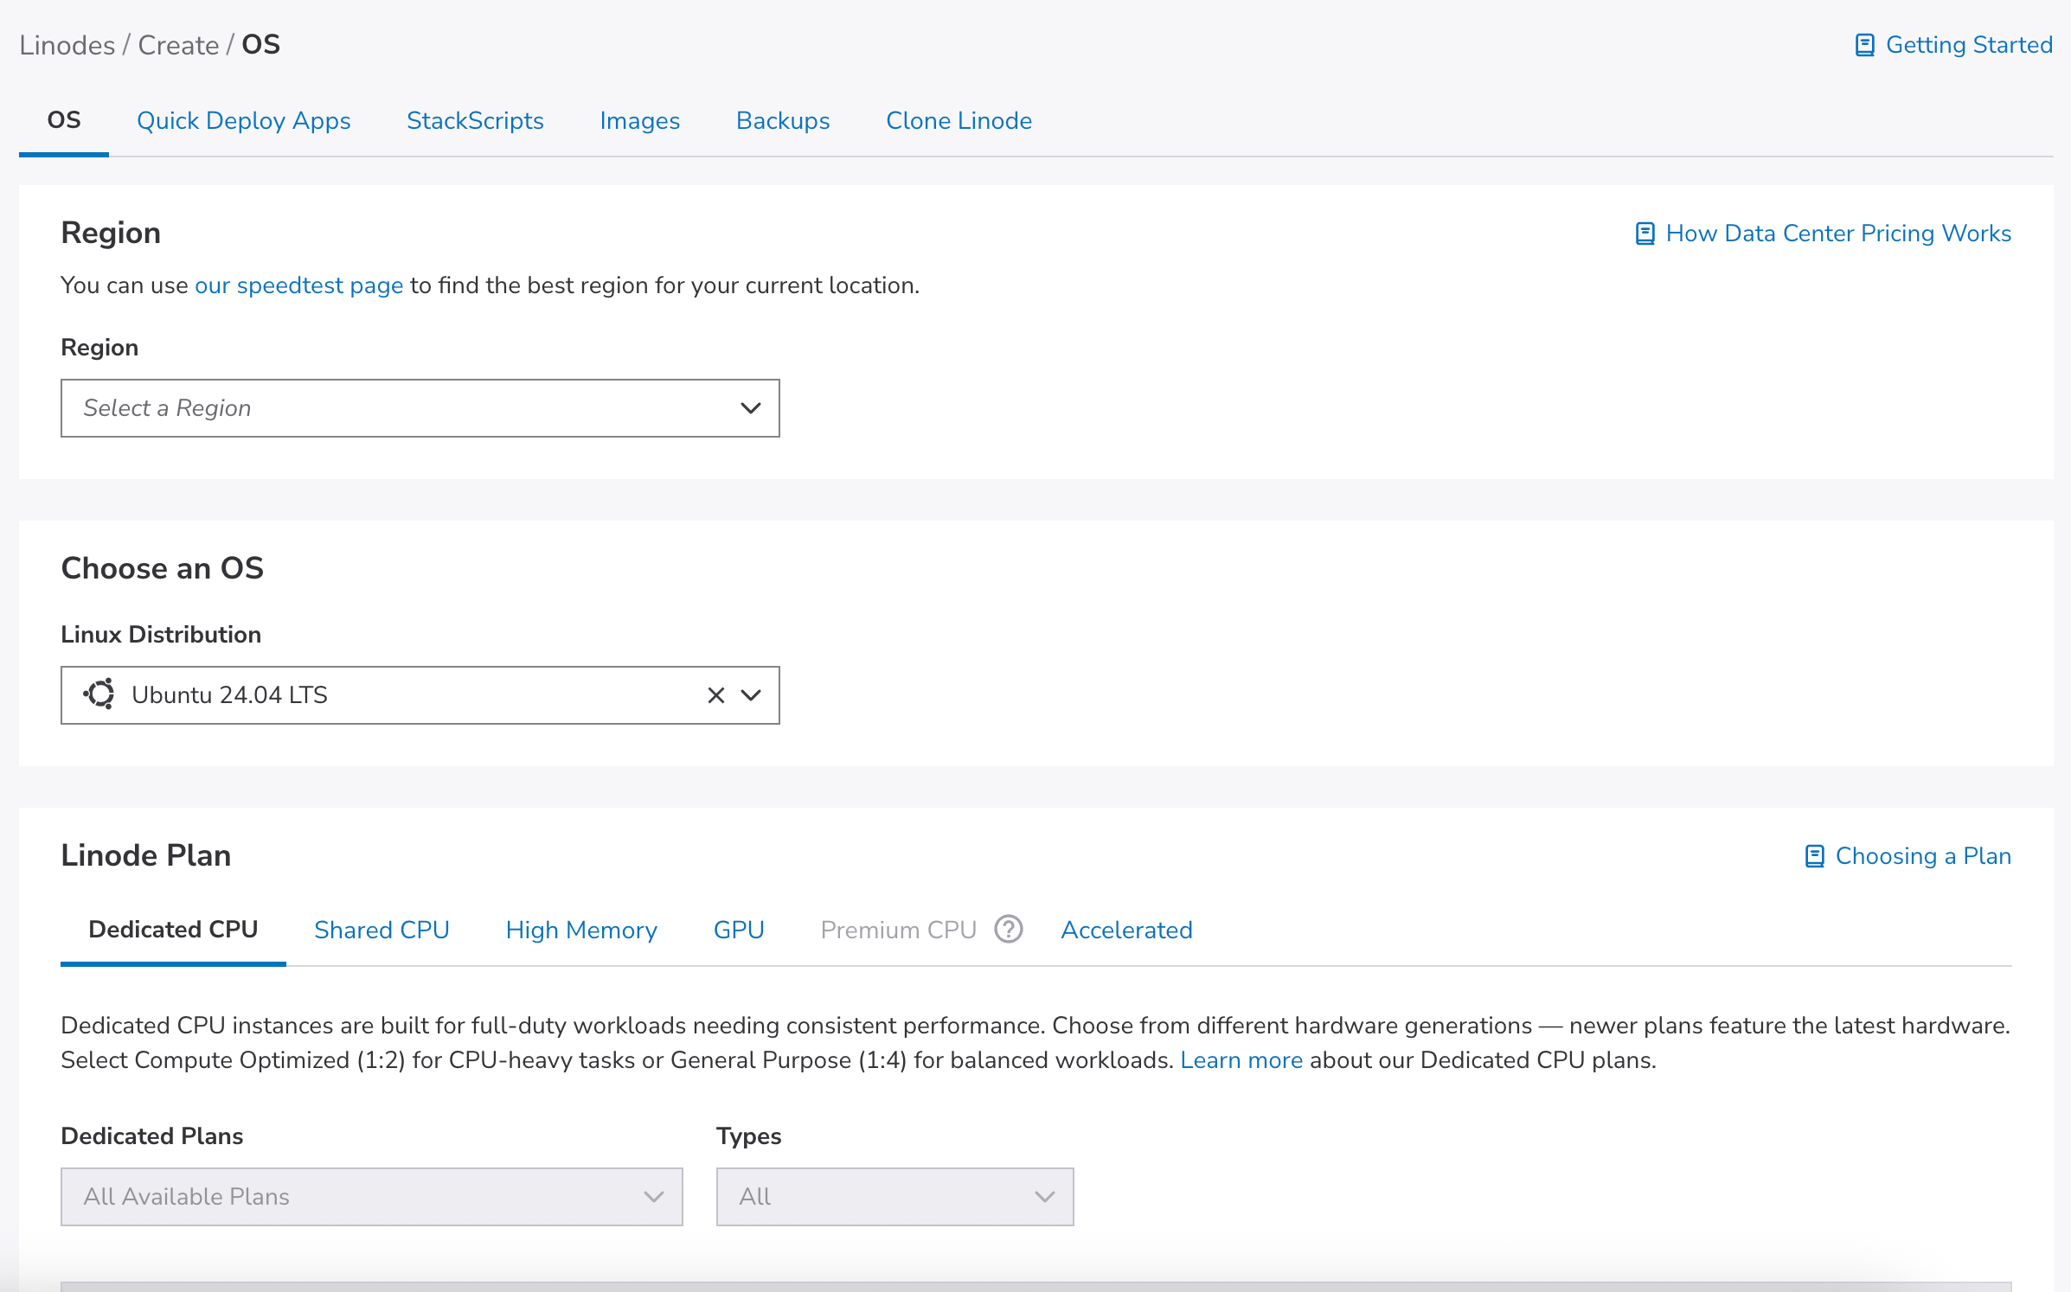Select the GPU plan tab
The width and height of the screenshot is (2071, 1292).
[x=739, y=931]
